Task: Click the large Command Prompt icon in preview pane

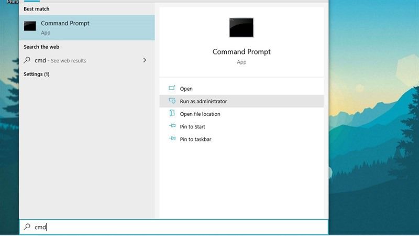Action: pos(241,28)
